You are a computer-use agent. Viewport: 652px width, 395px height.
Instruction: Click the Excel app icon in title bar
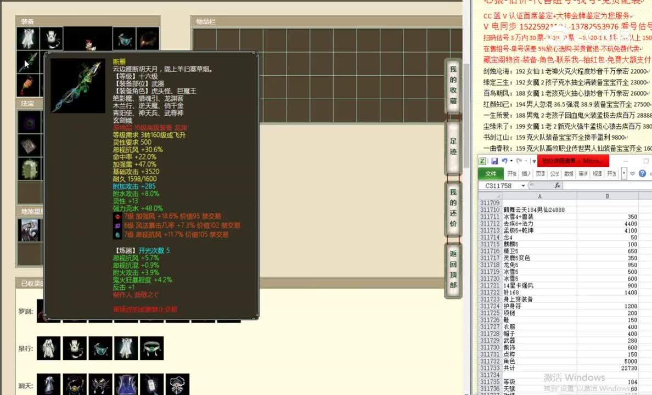click(482, 161)
